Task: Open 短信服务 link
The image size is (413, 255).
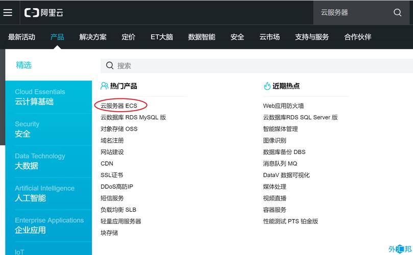Action: click(x=112, y=198)
